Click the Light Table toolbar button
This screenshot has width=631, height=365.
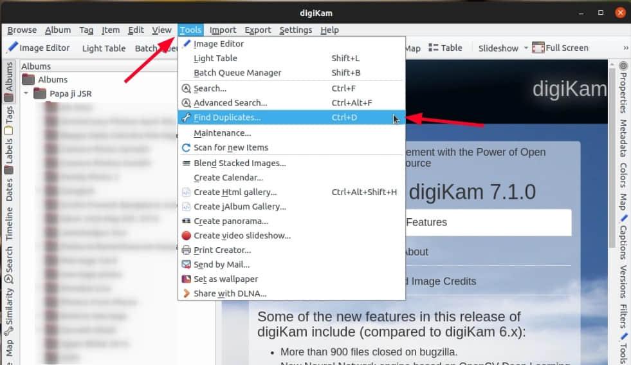pyautogui.click(x=104, y=48)
